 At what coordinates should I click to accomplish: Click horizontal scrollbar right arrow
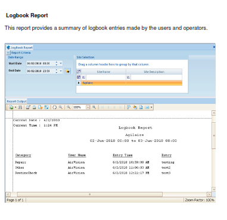209,194
